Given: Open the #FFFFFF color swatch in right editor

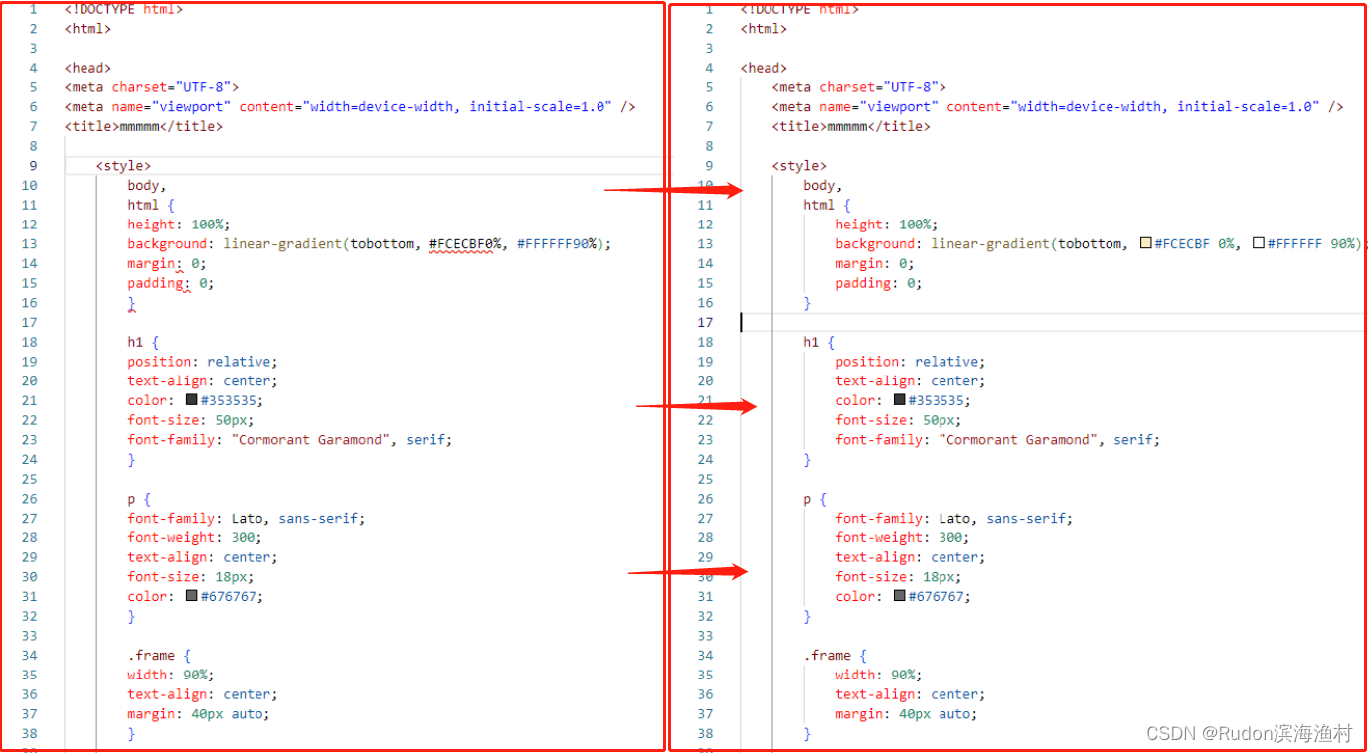Looking at the screenshot, I should pos(1258,243).
